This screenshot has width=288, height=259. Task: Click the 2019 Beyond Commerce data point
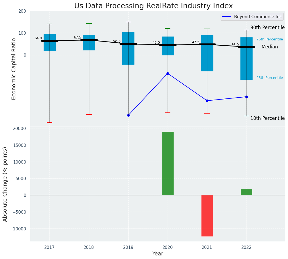pyautogui.click(x=128, y=115)
